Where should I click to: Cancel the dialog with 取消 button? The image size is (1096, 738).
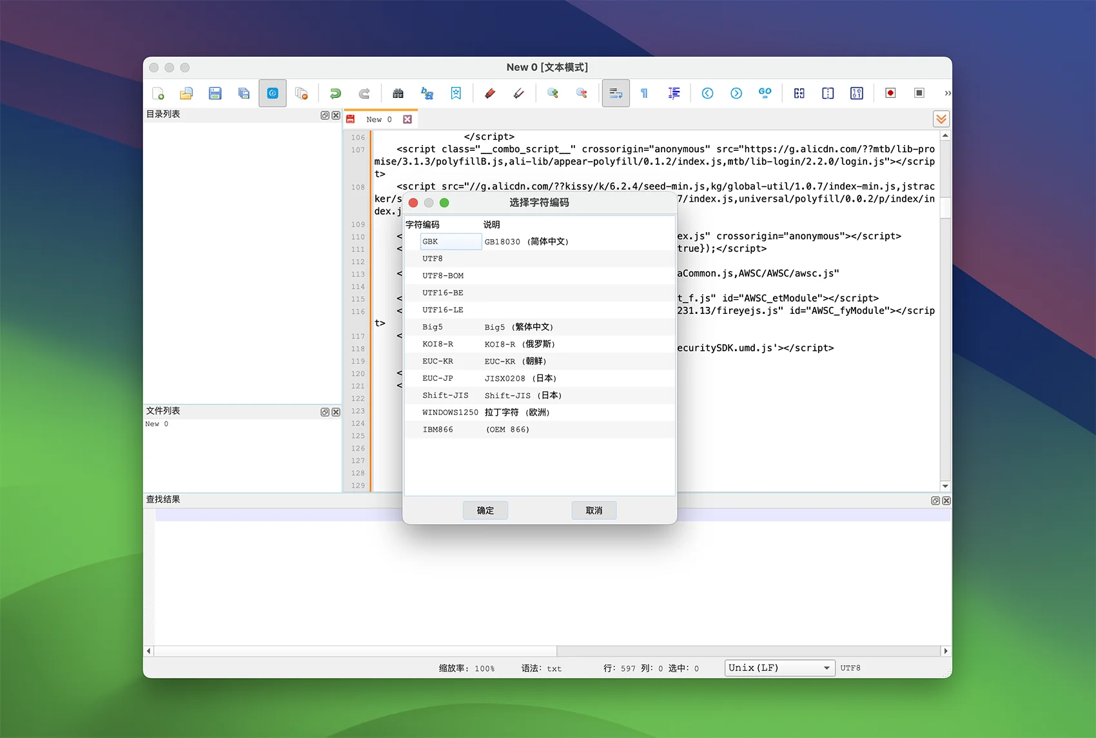594,510
